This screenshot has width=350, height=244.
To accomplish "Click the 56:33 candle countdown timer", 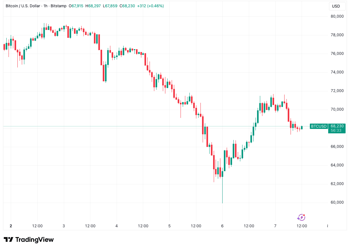I will point(336,131).
